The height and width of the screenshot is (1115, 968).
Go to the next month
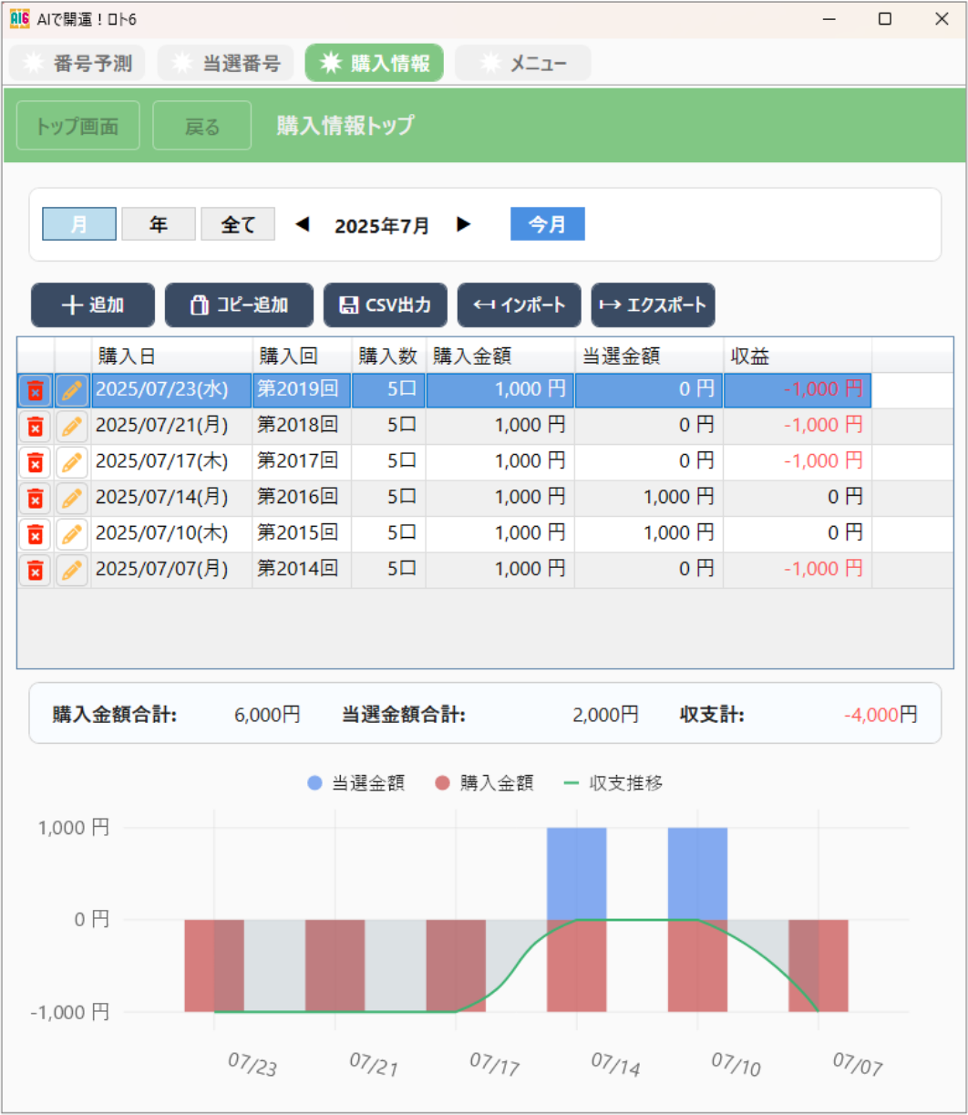pos(465,223)
